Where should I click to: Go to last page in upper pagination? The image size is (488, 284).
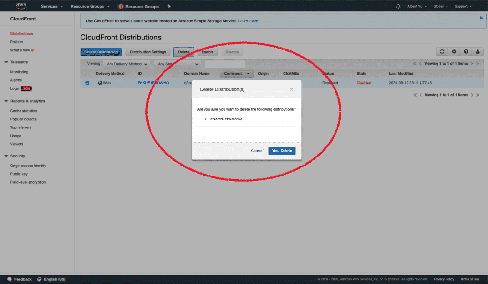point(478,63)
